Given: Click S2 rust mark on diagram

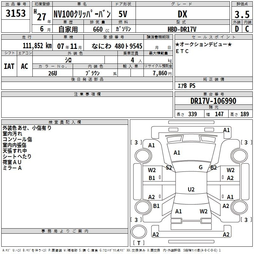Looking at the screenshot, I should (169, 168).
